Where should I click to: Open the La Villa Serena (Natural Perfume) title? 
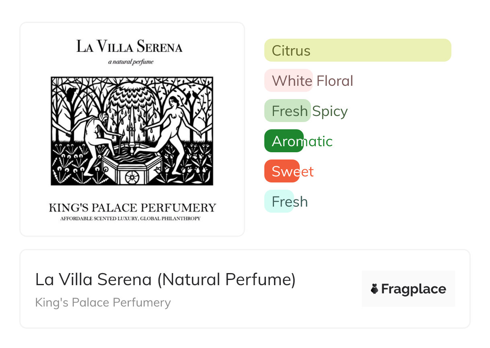165,280
